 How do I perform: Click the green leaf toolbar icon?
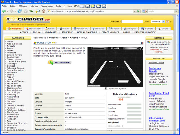(x=31, y=11)
